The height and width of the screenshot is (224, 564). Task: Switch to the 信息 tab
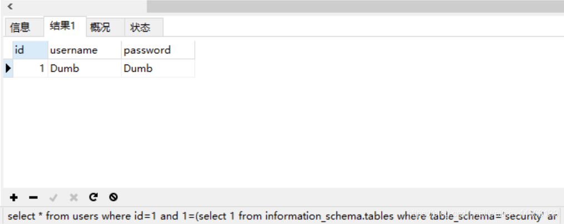tap(21, 27)
